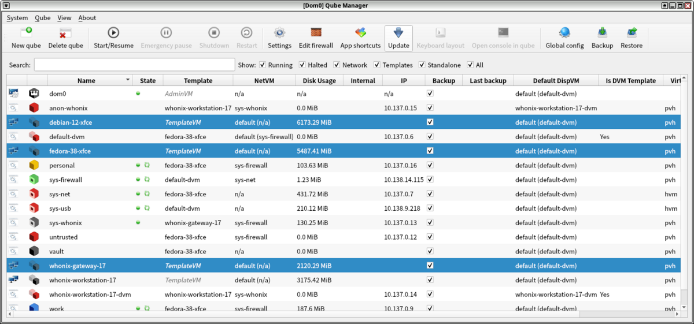Screen dimensions: 694x324
Task: Uncheck Backup checkbox for vault
Action: pos(430,251)
